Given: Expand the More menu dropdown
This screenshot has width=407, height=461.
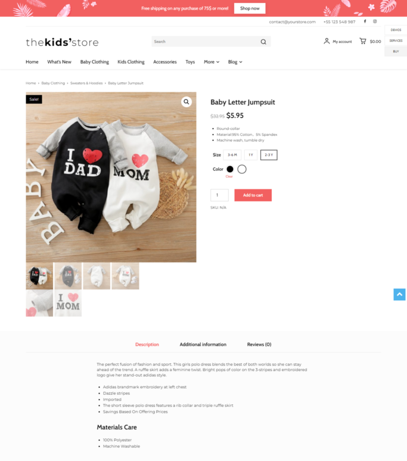Looking at the screenshot, I should (212, 62).
